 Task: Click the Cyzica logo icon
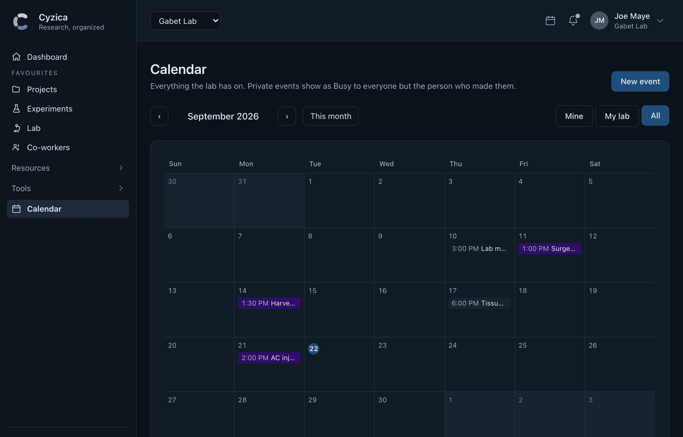coord(20,21)
